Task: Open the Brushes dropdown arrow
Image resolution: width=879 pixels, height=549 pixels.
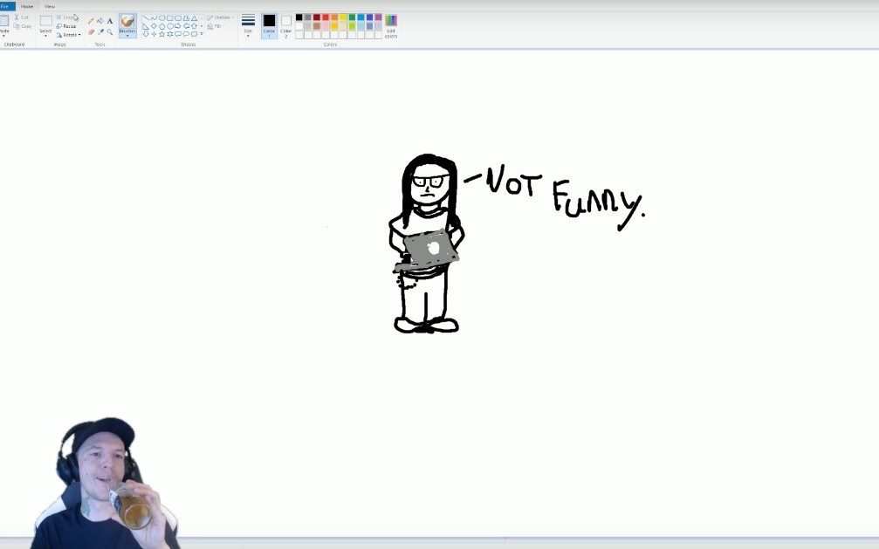Action: pos(127,36)
